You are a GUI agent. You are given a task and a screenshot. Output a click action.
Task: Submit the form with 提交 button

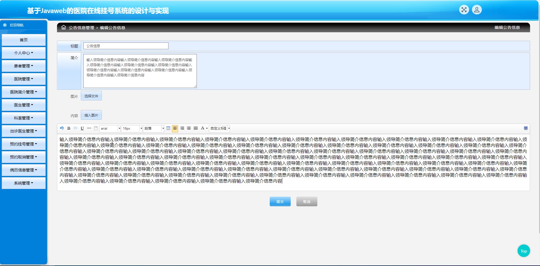(x=280, y=201)
